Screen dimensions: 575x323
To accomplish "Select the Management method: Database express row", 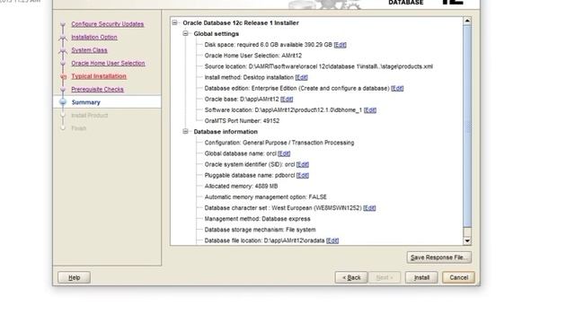I will [257, 219].
